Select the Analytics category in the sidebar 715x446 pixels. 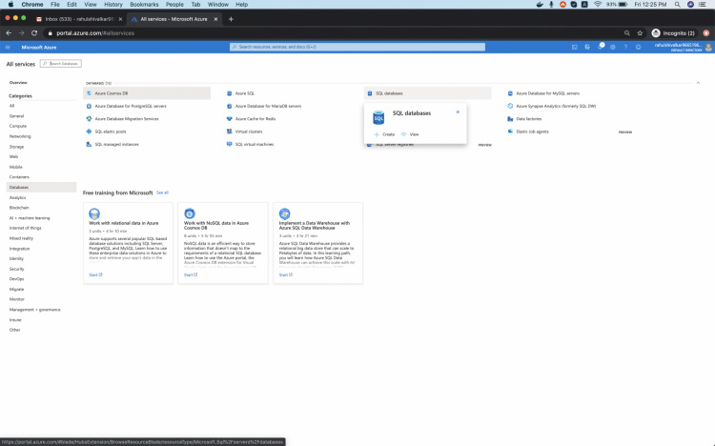pyautogui.click(x=18, y=197)
